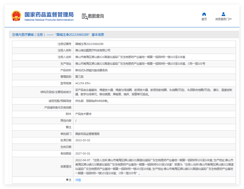The image size is (244, 189).
Task: Open the government service portal person icon
Action: [223, 14]
